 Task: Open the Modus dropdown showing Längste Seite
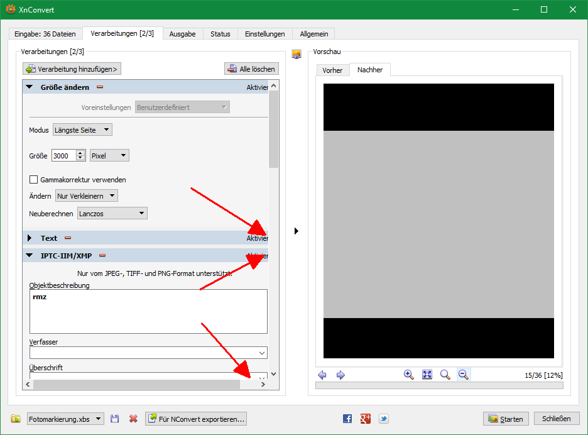[x=82, y=130]
